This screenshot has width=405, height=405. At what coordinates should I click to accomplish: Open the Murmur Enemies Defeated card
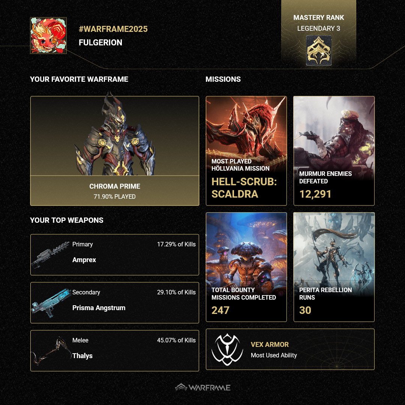click(334, 151)
